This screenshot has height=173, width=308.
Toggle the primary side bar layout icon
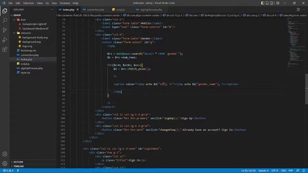(263, 3)
